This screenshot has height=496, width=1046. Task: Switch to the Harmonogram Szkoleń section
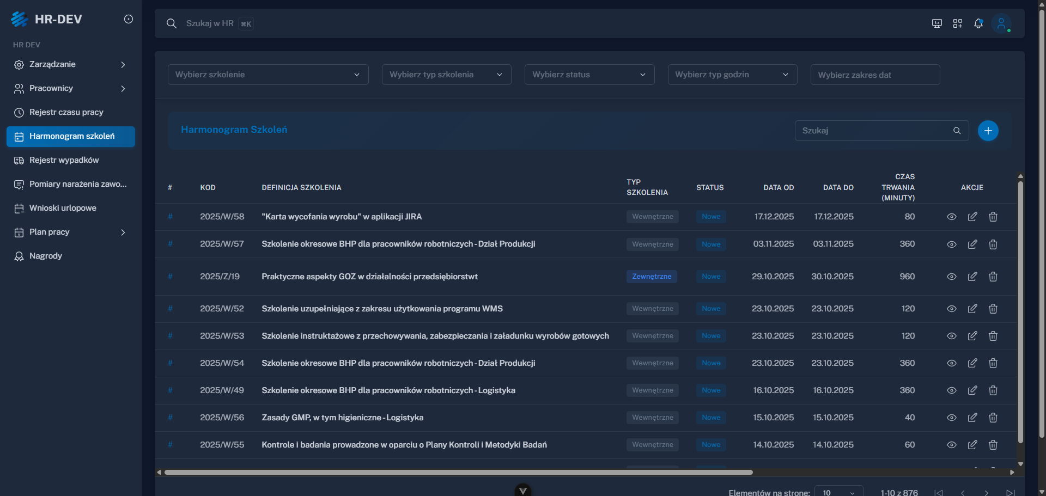tap(72, 136)
